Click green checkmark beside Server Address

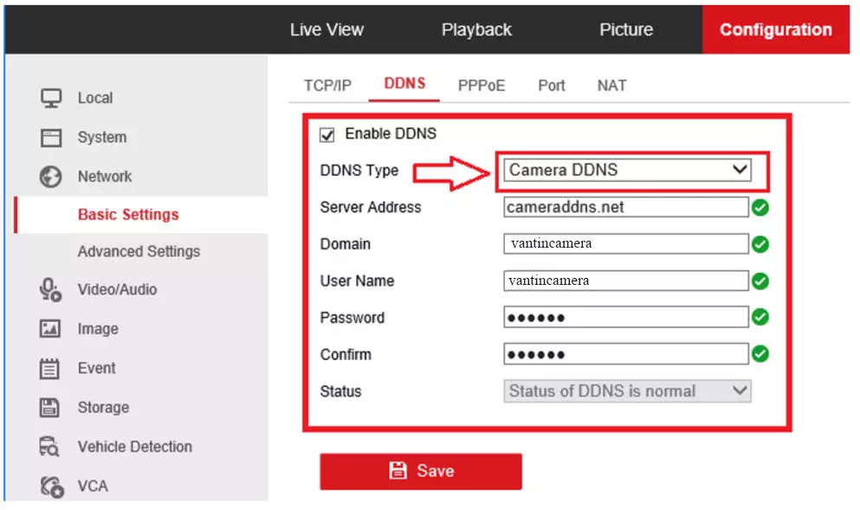click(760, 208)
